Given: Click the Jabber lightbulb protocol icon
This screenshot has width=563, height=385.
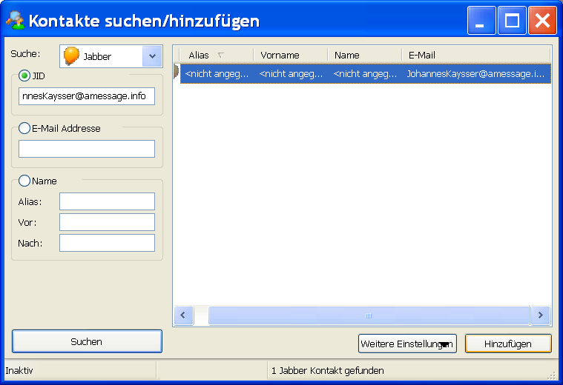Looking at the screenshot, I should [x=72, y=56].
